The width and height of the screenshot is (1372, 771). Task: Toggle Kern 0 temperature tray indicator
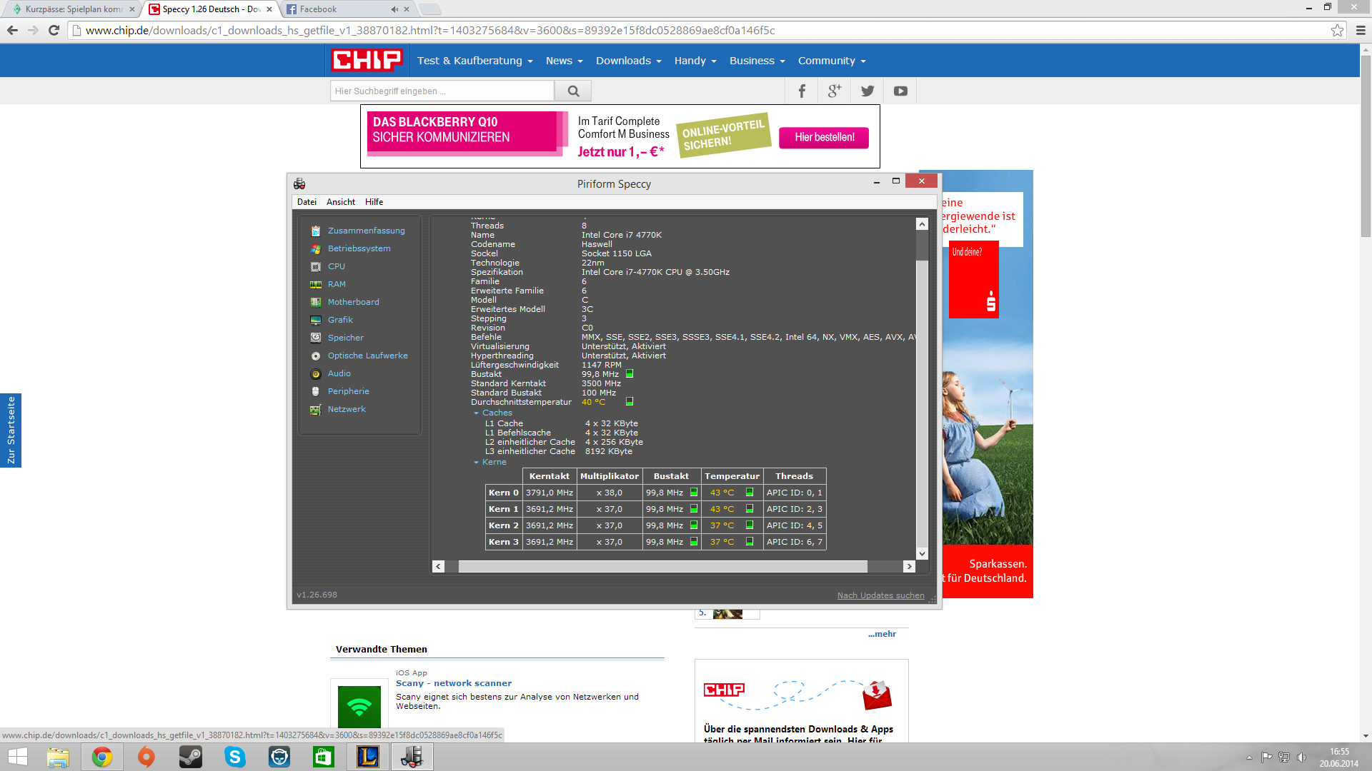click(750, 492)
